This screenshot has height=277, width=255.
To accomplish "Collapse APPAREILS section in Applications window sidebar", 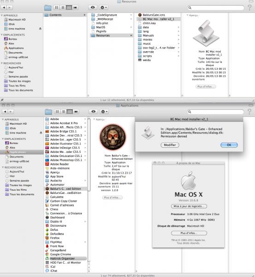I will (x=3, y=120).
